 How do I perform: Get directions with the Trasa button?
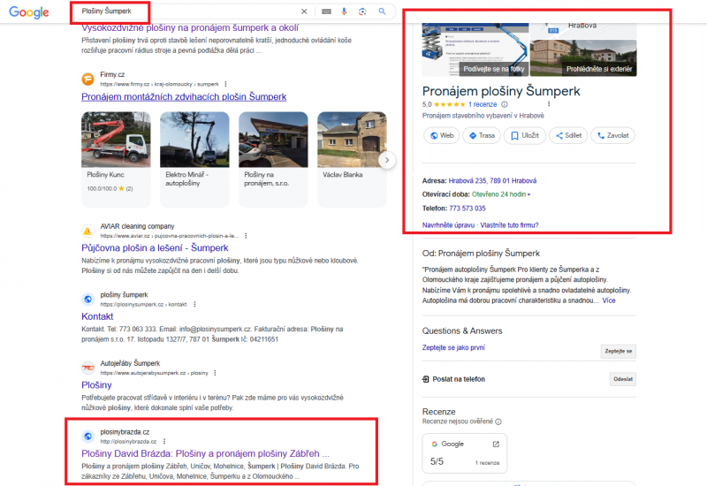(x=482, y=135)
